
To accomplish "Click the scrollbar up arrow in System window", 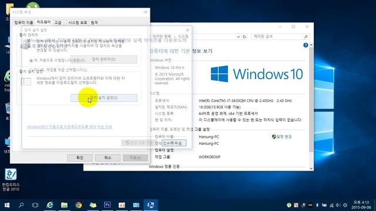I will pos(311,45).
